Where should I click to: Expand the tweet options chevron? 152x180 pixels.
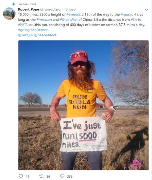(146, 10)
